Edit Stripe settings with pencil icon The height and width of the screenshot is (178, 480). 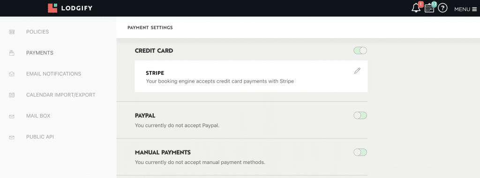coord(357,71)
